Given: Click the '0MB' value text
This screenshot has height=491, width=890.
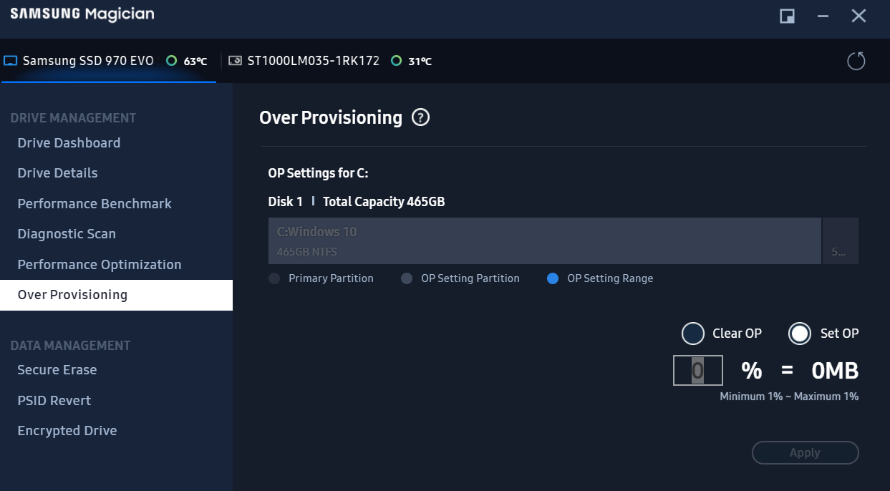Looking at the screenshot, I should point(835,371).
